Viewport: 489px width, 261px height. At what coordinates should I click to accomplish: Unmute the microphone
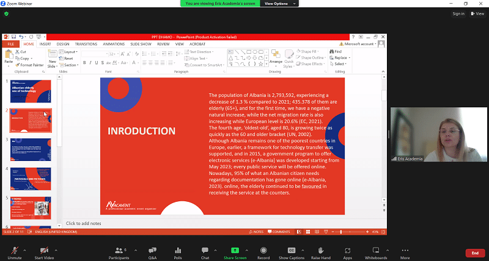[x=13, y=251]
